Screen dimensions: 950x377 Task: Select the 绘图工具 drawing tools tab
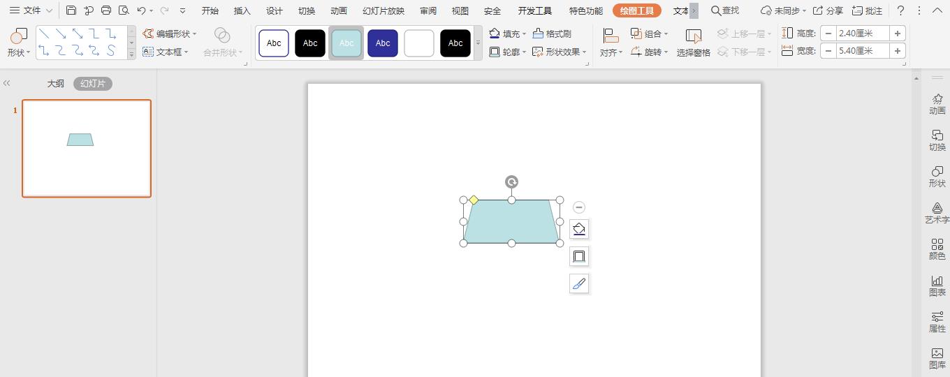(x=637, y=10)
